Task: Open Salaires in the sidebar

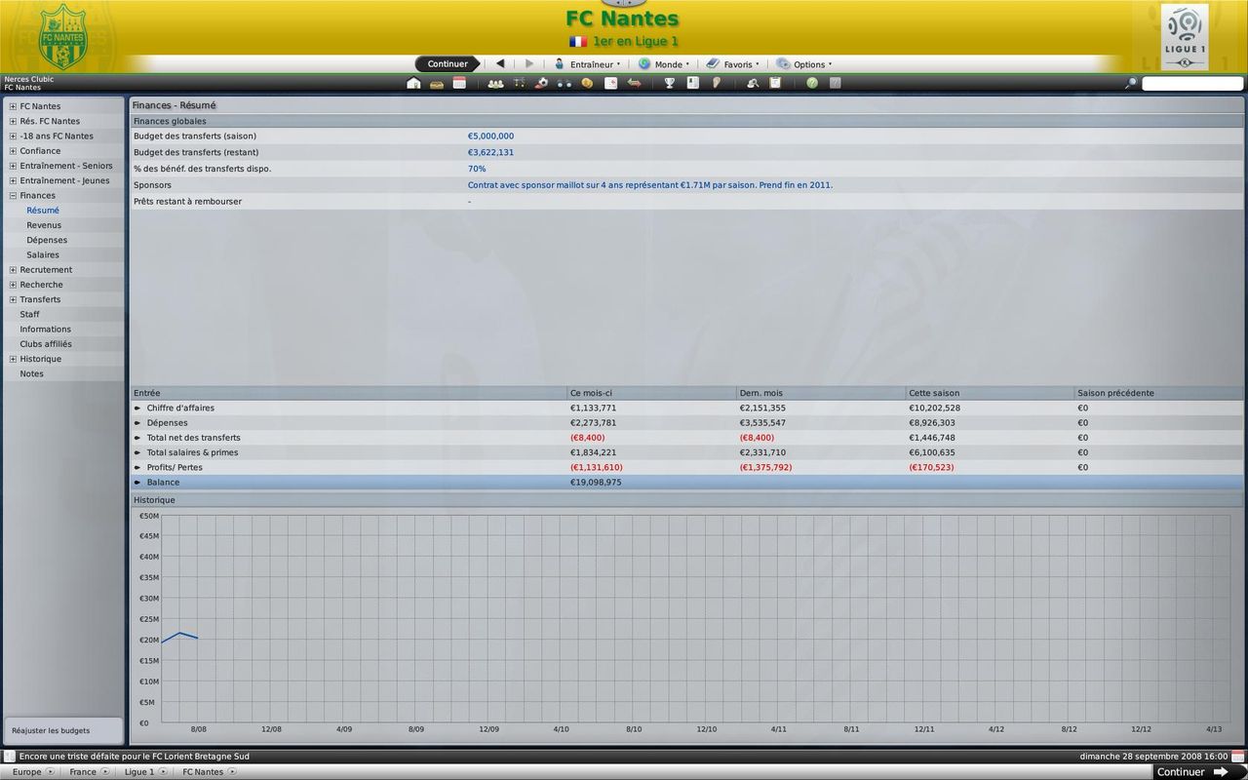Action: (x=43, y=255)
